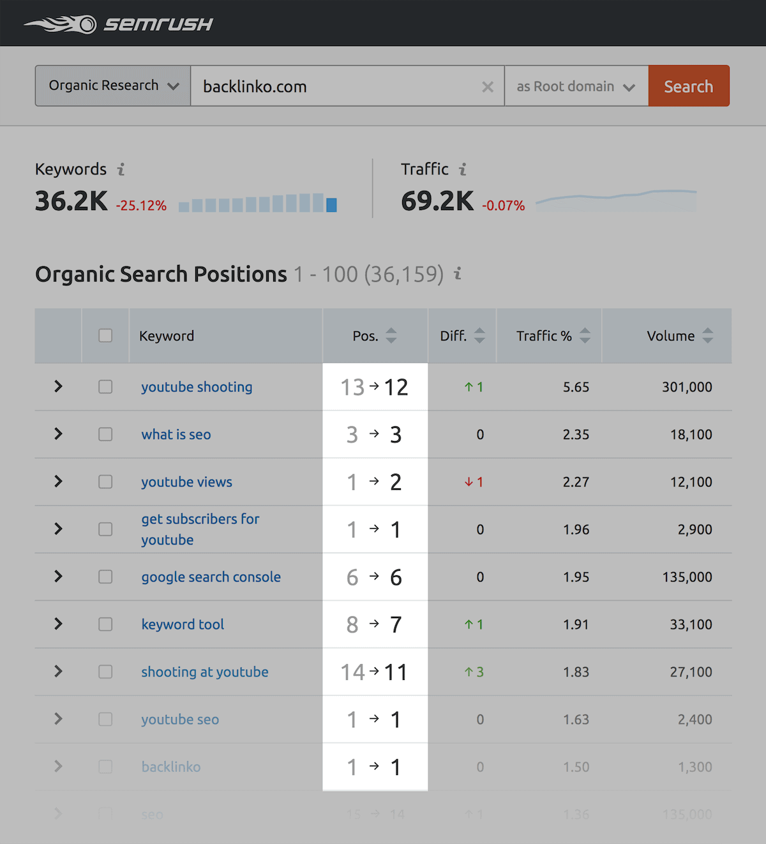Image resolution: width=766 pixels, height=844 pixels.
Task: Check the 'youtube seo' row checkbox
Action: 105,720
